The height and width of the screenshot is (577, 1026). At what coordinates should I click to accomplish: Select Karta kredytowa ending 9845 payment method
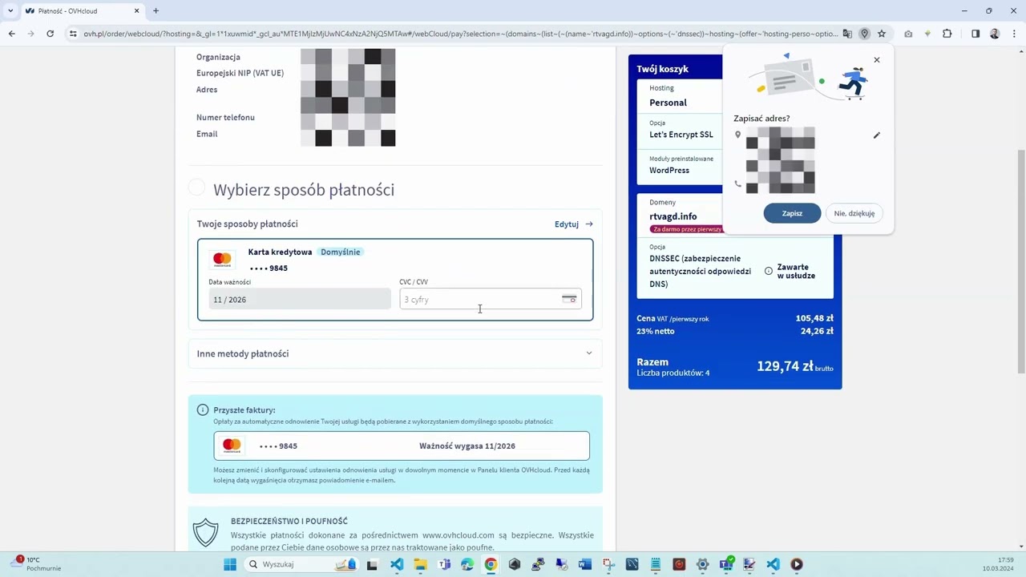[x=395, y=280]
